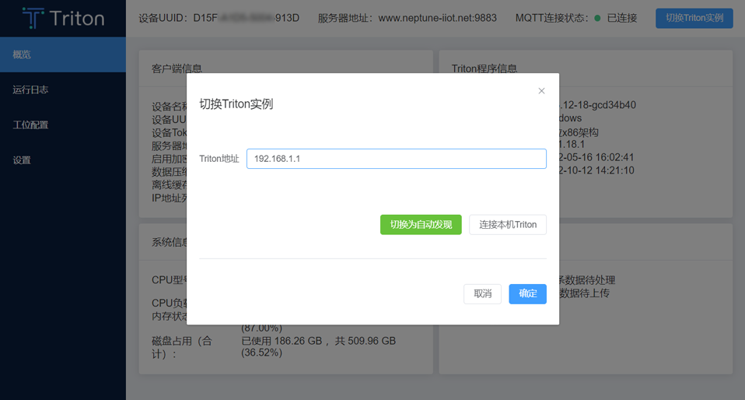The image size is (745, 400).
Task: Click the timestamp ending 14:21:10
Action: [x=596, y=170]
